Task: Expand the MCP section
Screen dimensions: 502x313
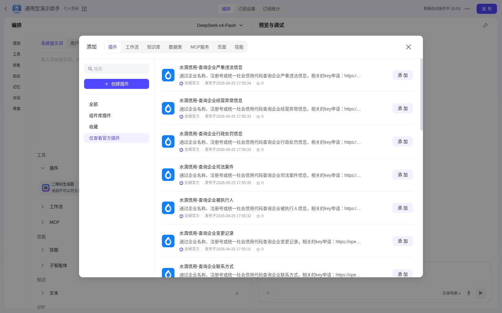Action: click(x=43, y=222)
